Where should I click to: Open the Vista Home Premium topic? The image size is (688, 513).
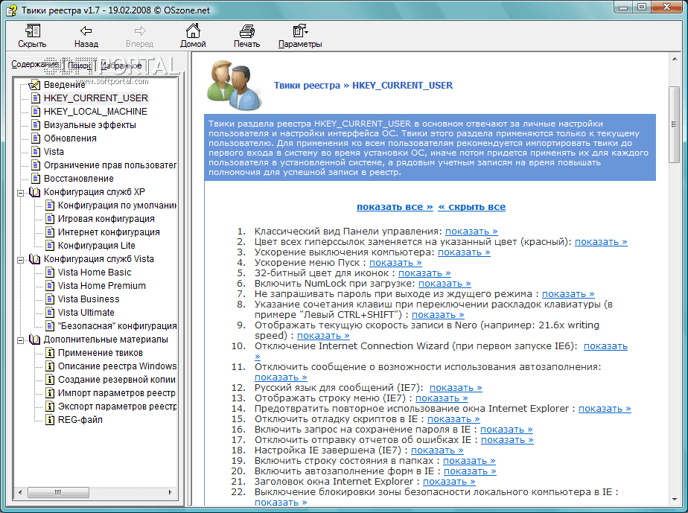tap(102, 286)
